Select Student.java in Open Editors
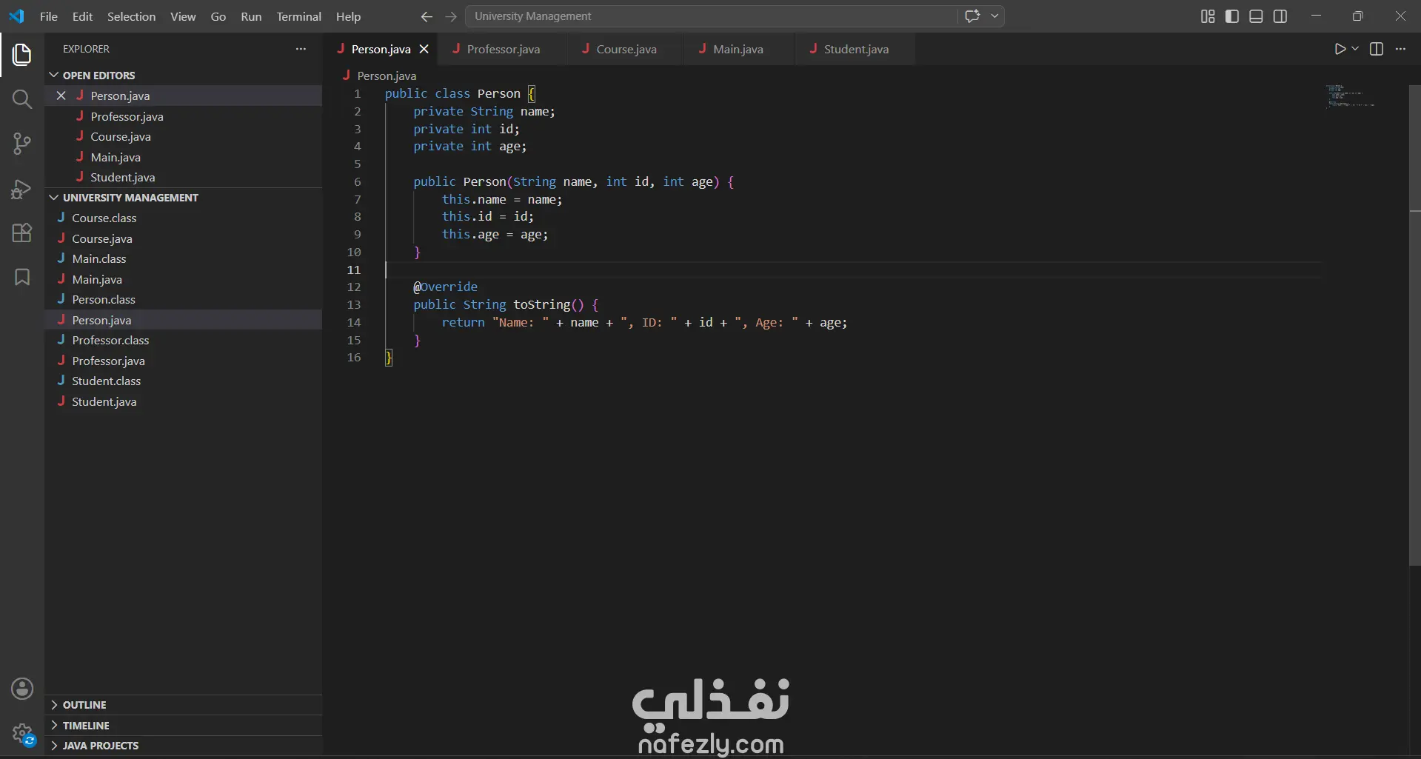The image size is (1421, 759). [183, 177]
